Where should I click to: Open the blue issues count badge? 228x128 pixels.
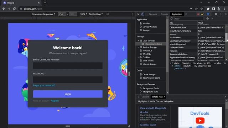coord(209,14)
